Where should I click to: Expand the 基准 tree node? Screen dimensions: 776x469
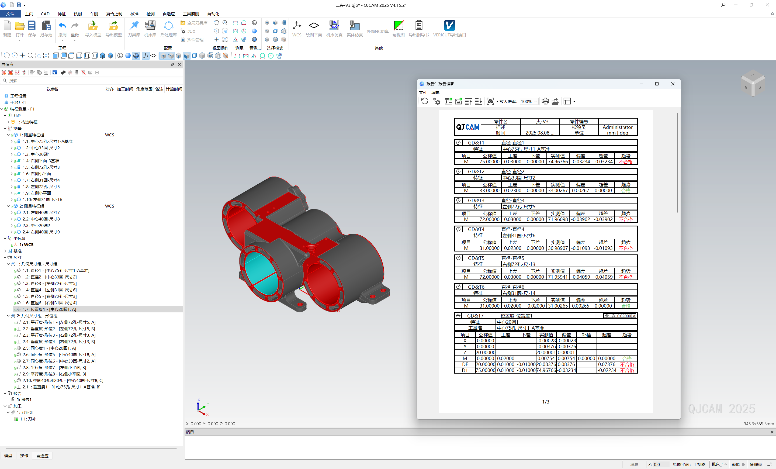click(5, 251)
